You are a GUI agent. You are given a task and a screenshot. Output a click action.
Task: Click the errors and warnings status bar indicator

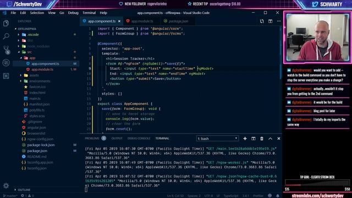(28, 196)
